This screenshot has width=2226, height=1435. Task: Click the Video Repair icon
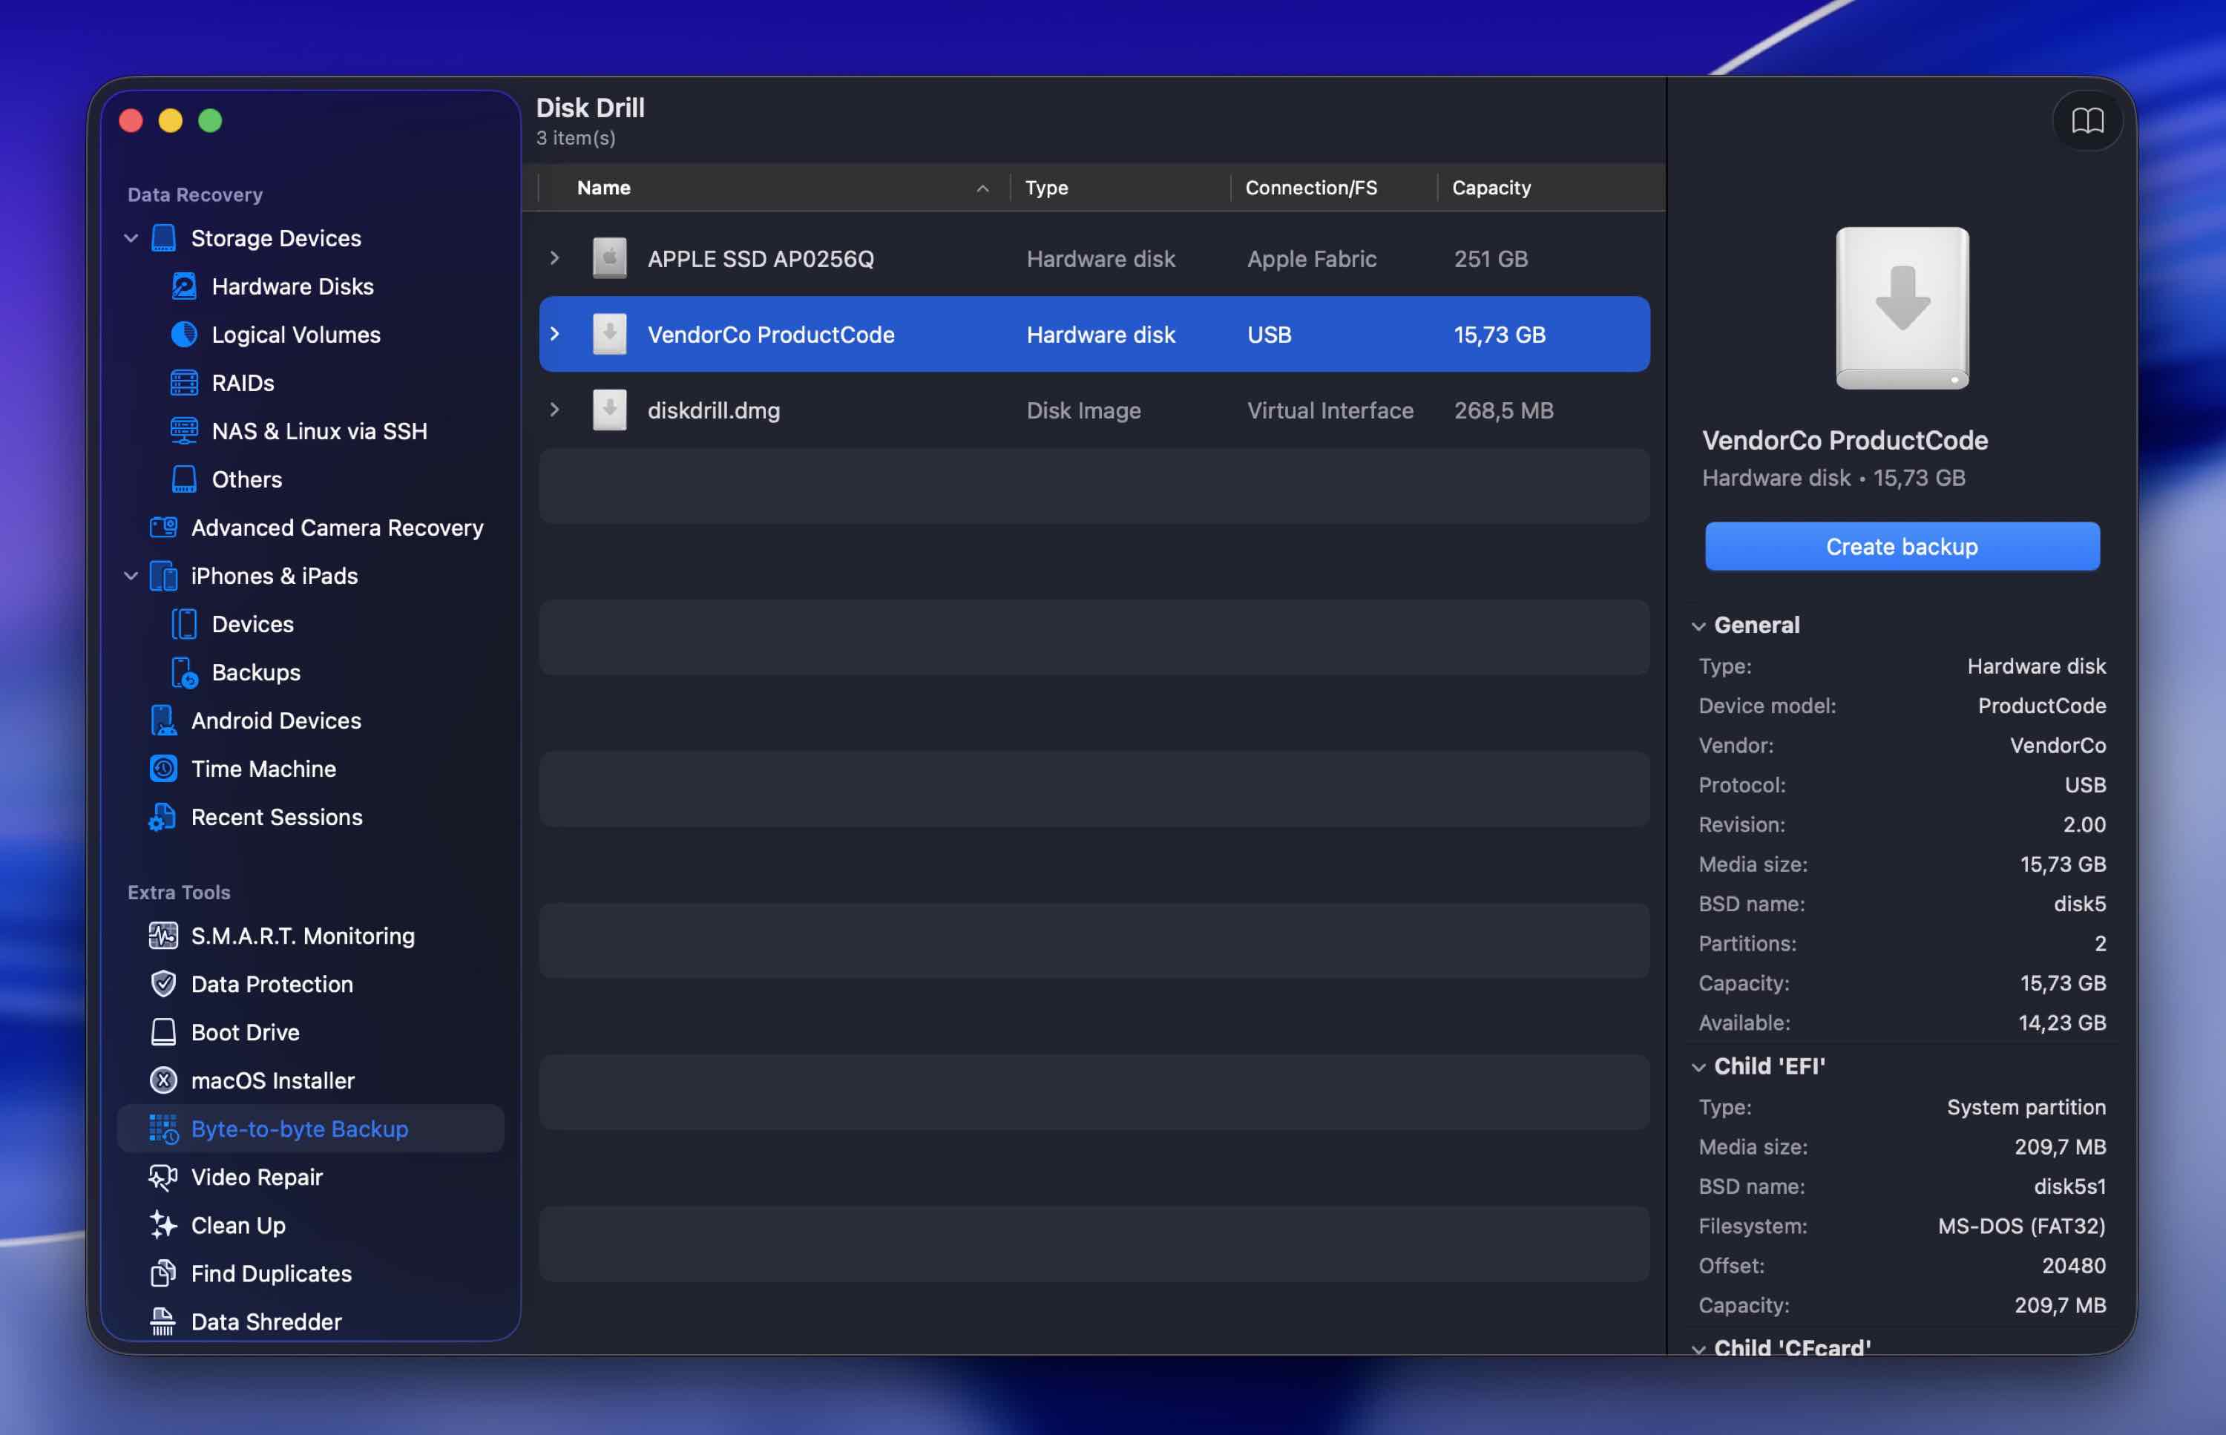tap(163, 1178)
